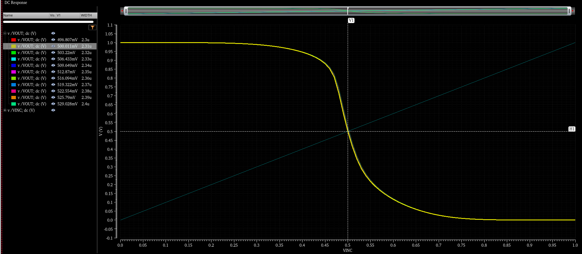Click the VINC x-axis title
This screenshot has width=582, height=254.
[348, 250]
